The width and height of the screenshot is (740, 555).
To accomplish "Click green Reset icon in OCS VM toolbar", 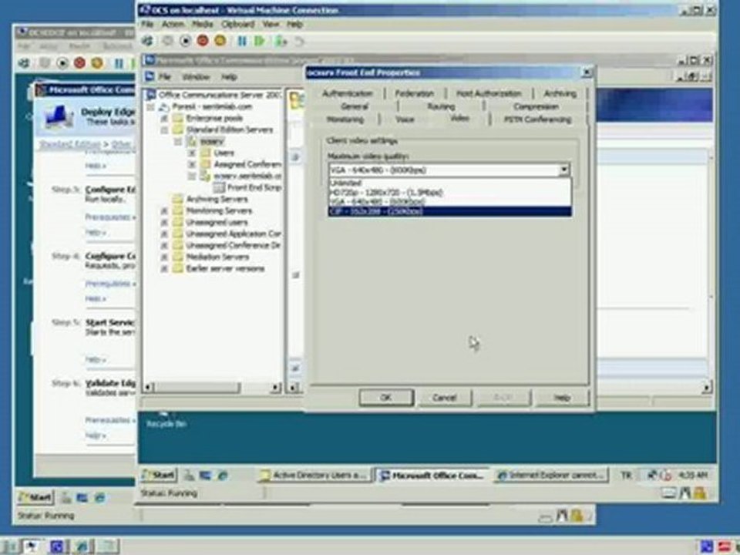I will (x=259, y=41).
